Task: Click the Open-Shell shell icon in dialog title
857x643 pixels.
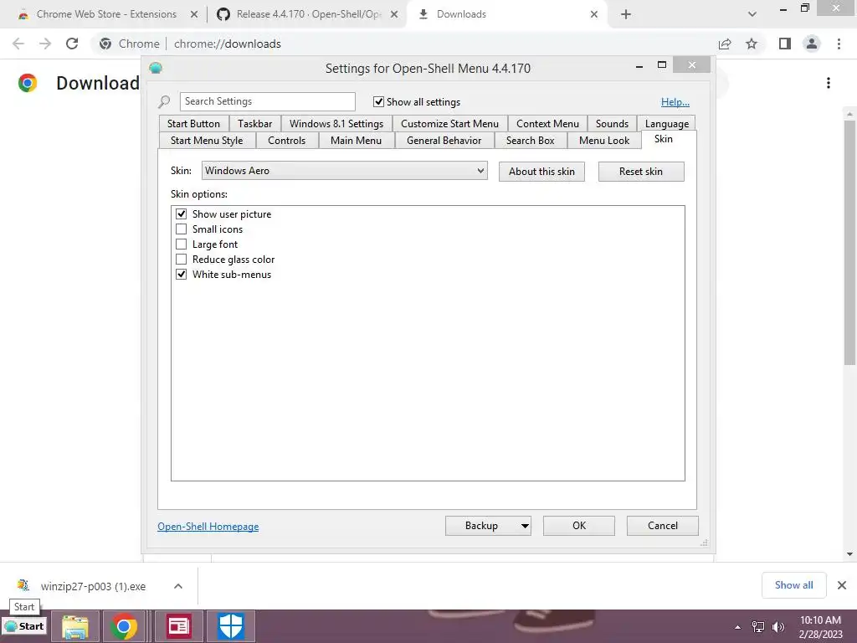Action: coord(156,69)
